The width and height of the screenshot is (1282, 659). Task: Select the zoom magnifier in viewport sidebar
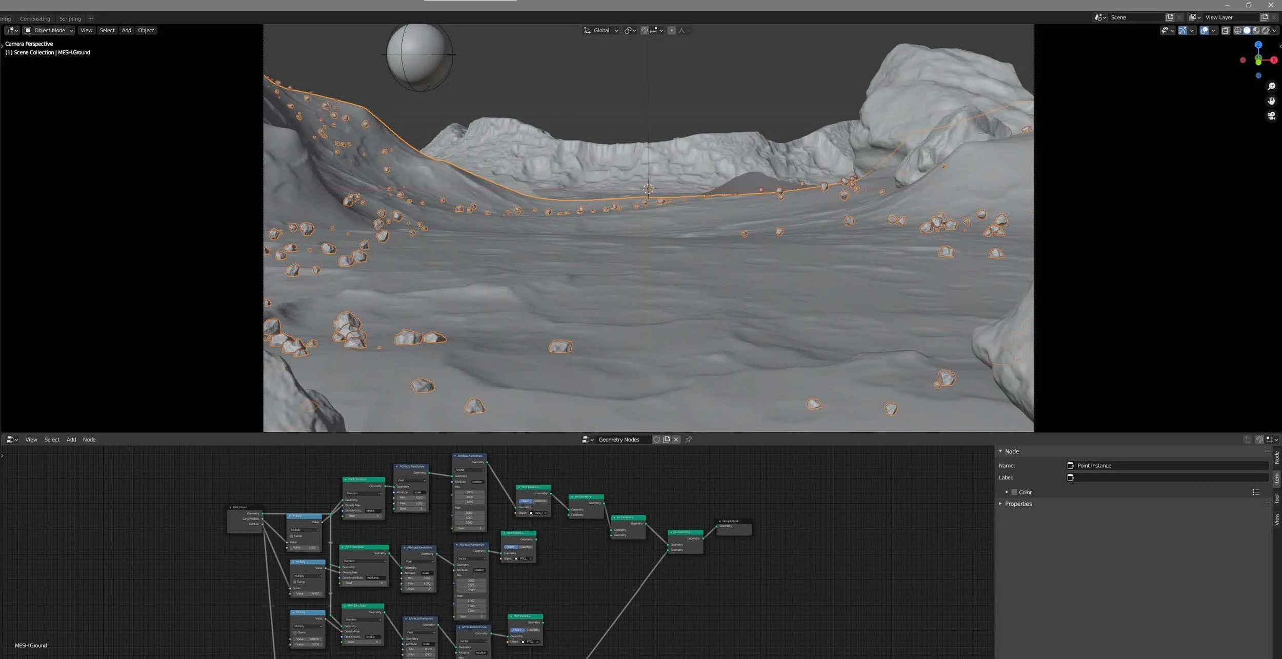1272,86
